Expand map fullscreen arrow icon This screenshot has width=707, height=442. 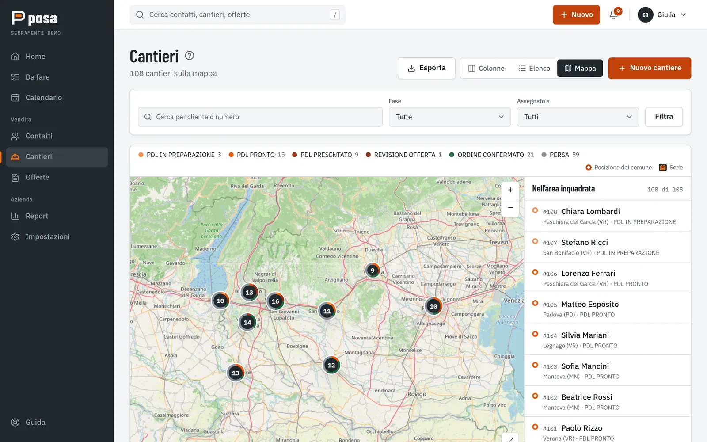tap(510, 439)
